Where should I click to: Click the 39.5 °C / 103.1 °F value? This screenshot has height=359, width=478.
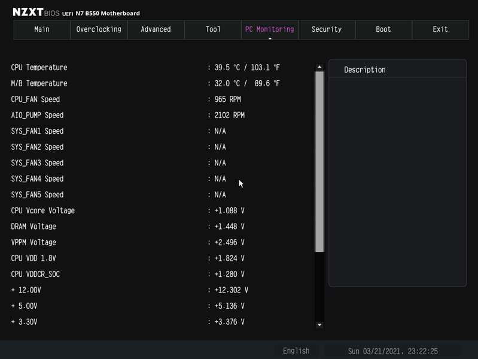247,68
